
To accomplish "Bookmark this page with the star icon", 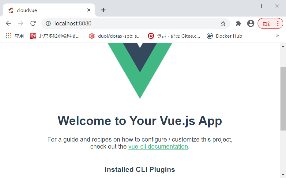I will tap(223, 23).
